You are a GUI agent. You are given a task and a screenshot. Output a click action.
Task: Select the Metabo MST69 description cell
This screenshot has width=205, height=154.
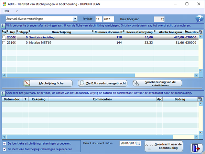[x=61, y=43]
